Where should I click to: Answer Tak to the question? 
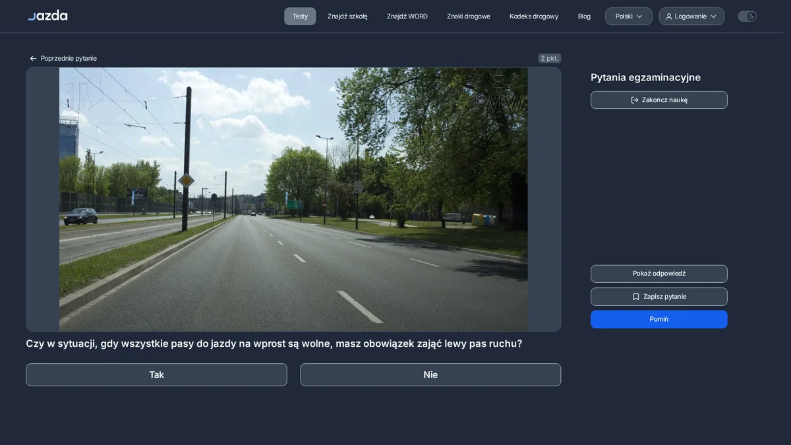pyautogui.click(x=156, y=374)
